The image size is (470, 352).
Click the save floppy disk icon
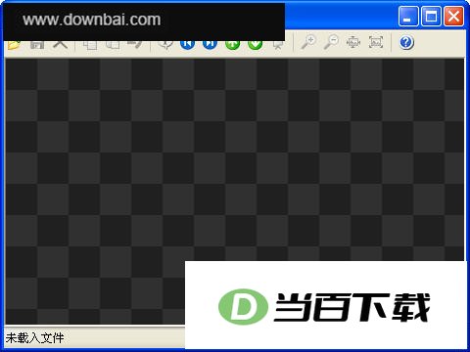click(x=37, y=45)
